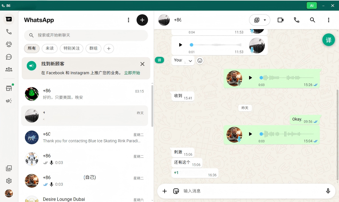Open own profile avatar in sidebar

pyautogui.click(x=9, y=193)
